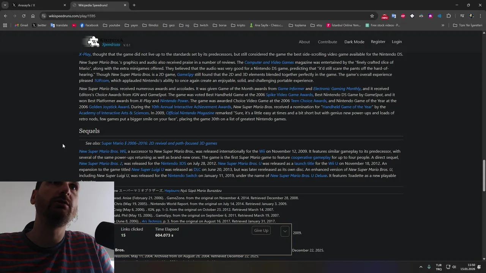486x273 pixels.
Task: Show hidden system tray icons
Action: (420, 267)
